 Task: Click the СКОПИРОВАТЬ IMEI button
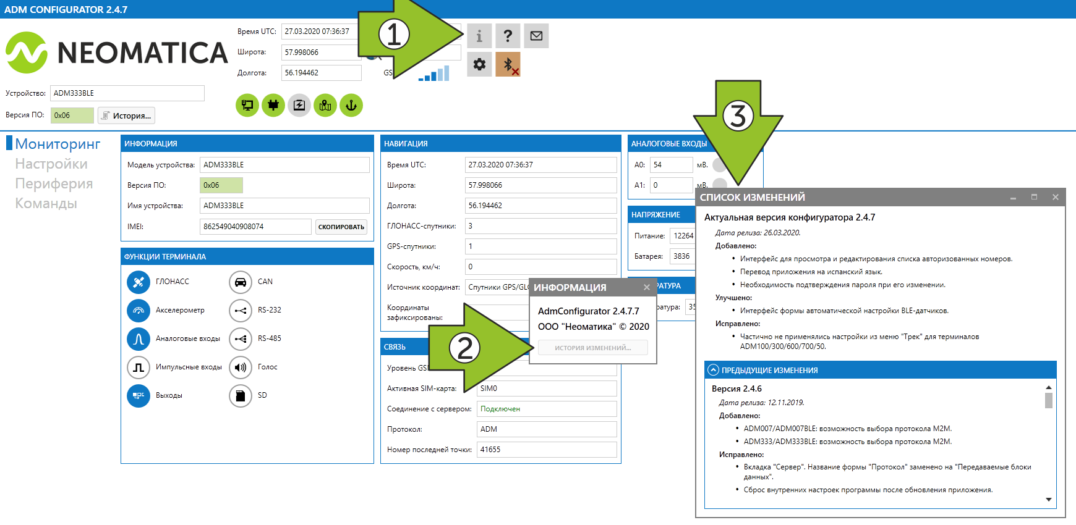click(341, 227)
